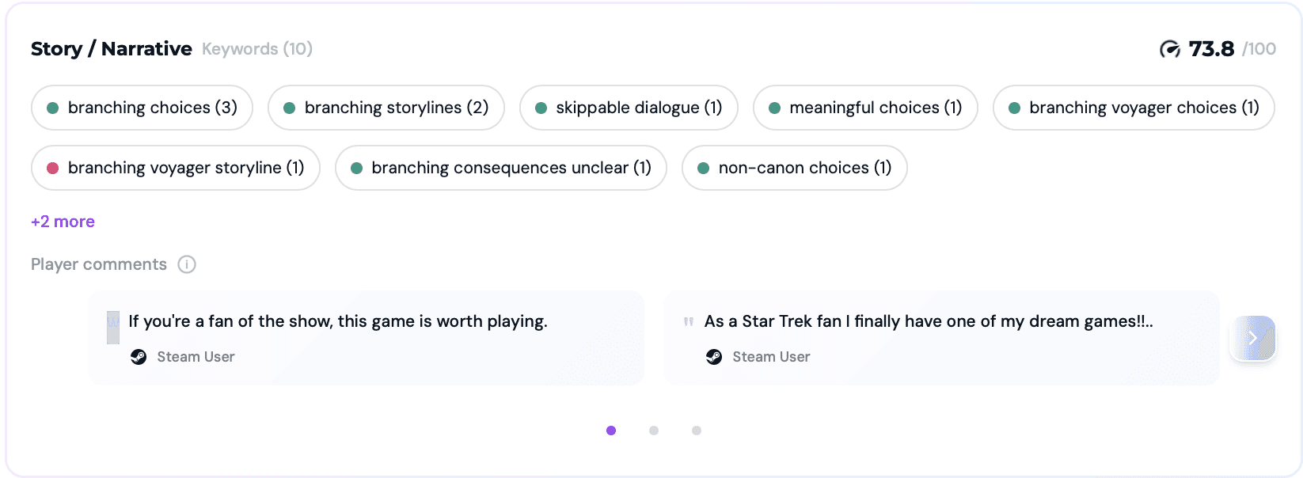Select the 'branching storylines (2)' keyword chip
The width and height of the screenshot is (1303, 478).
386,108
